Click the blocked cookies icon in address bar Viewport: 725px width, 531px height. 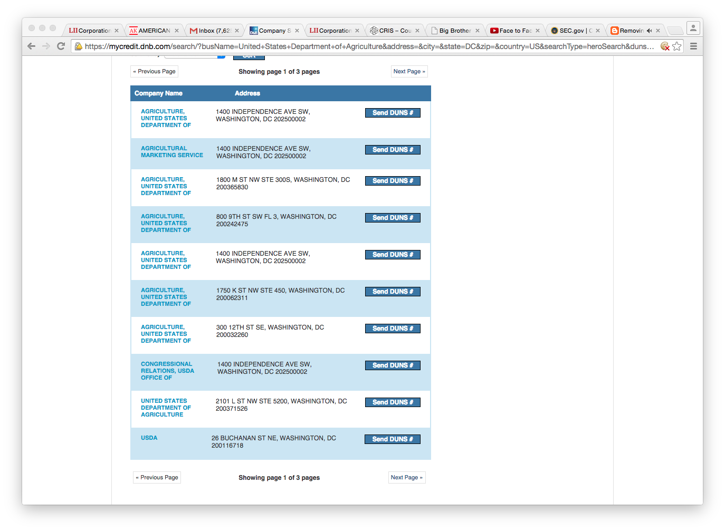pyautogui.click(x=665, y=46)
